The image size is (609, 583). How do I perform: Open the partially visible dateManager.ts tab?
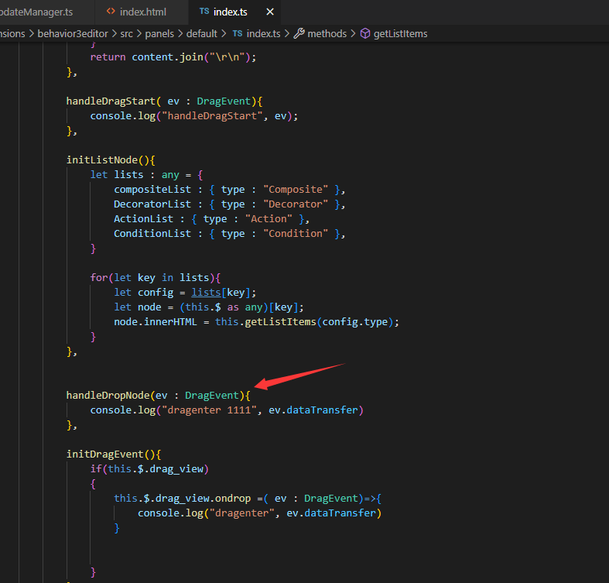click(36, 12)
